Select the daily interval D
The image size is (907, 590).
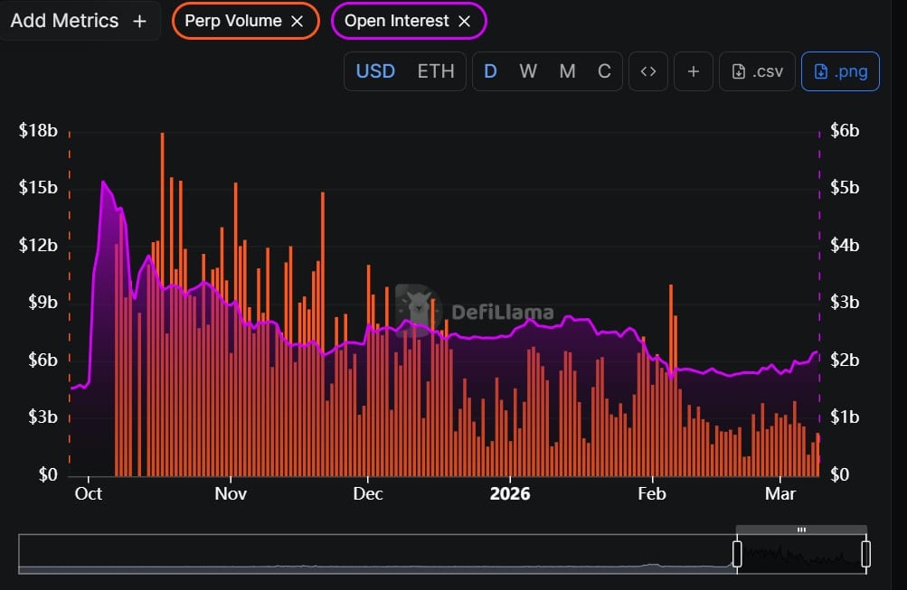(x=490, y=70)
